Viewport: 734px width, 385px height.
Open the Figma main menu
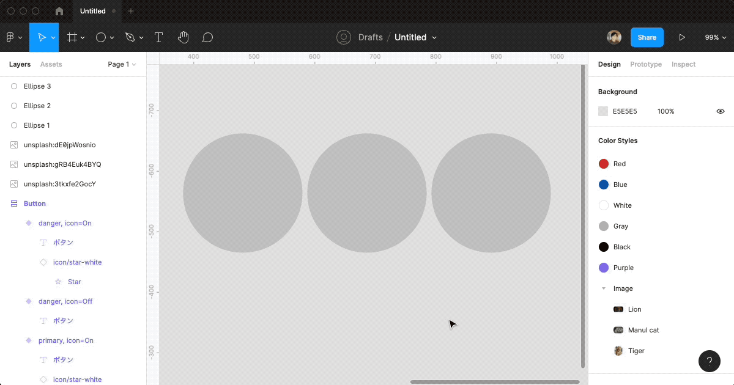coord(14,37)
